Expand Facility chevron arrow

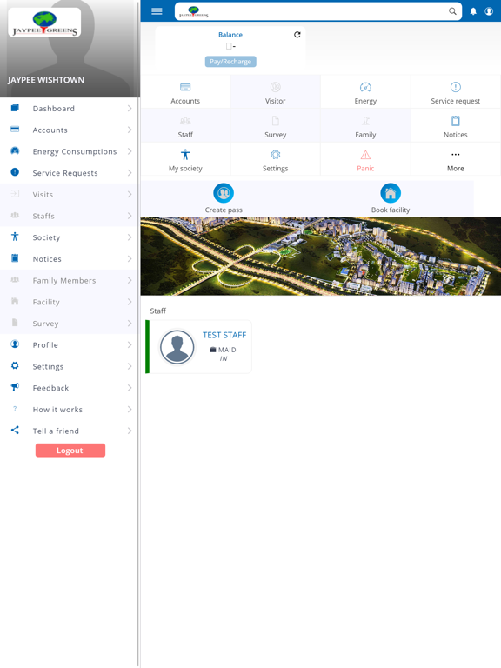(130, 302)
